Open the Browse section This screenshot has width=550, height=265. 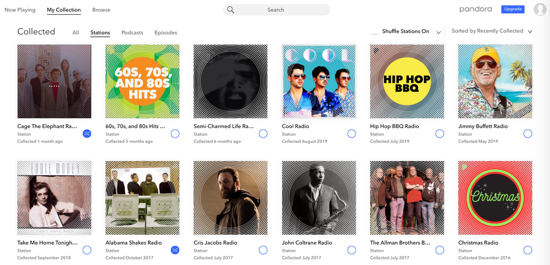click(x=101, y=10)
